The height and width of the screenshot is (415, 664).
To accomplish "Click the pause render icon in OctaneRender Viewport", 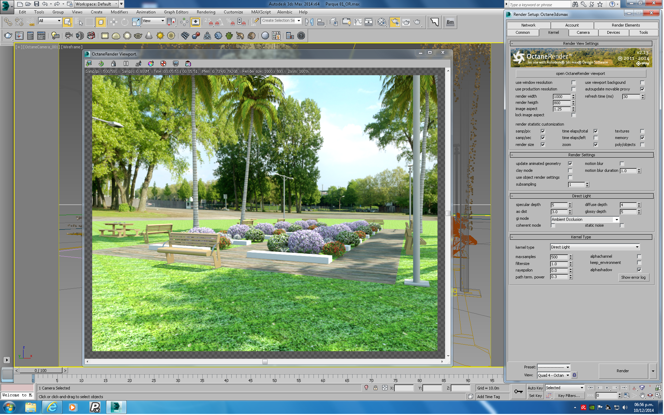I will (126, 63).
